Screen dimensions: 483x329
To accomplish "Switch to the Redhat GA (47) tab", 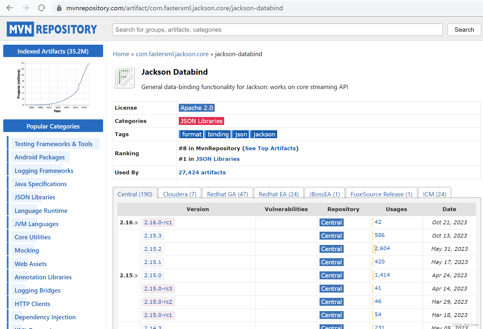I will 228,194.
